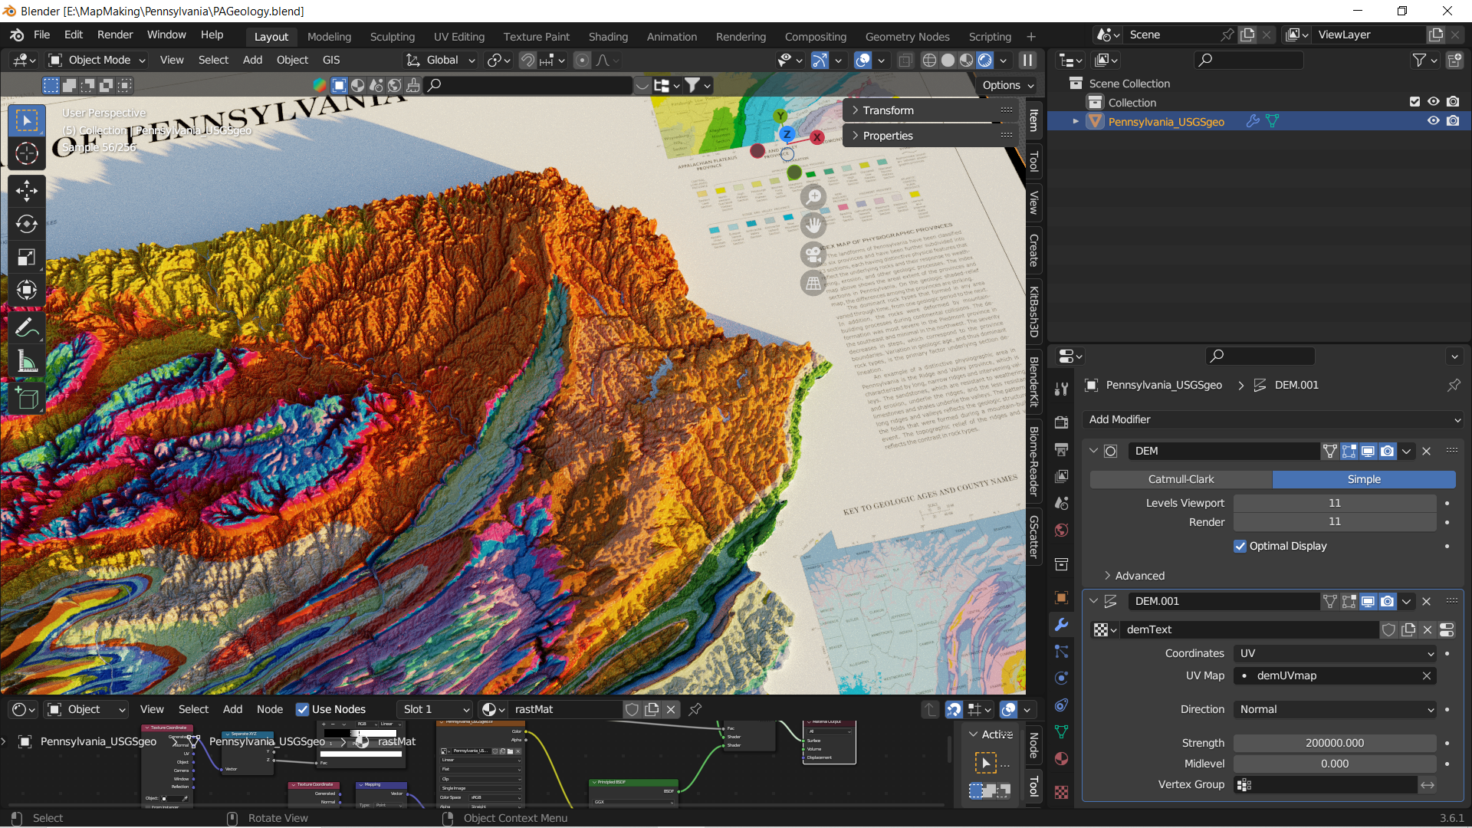Toggle camera view in viewport gizmo
1472x828 pixels.
(x=813, y=255)
